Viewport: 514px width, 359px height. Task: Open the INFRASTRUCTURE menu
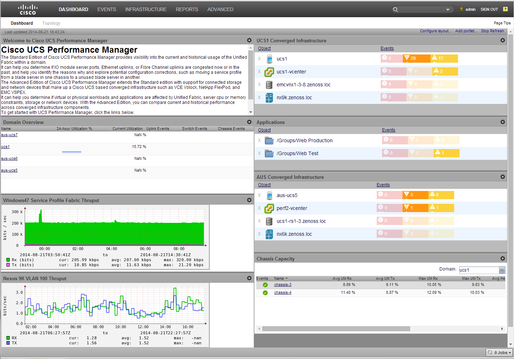(146, 9)
